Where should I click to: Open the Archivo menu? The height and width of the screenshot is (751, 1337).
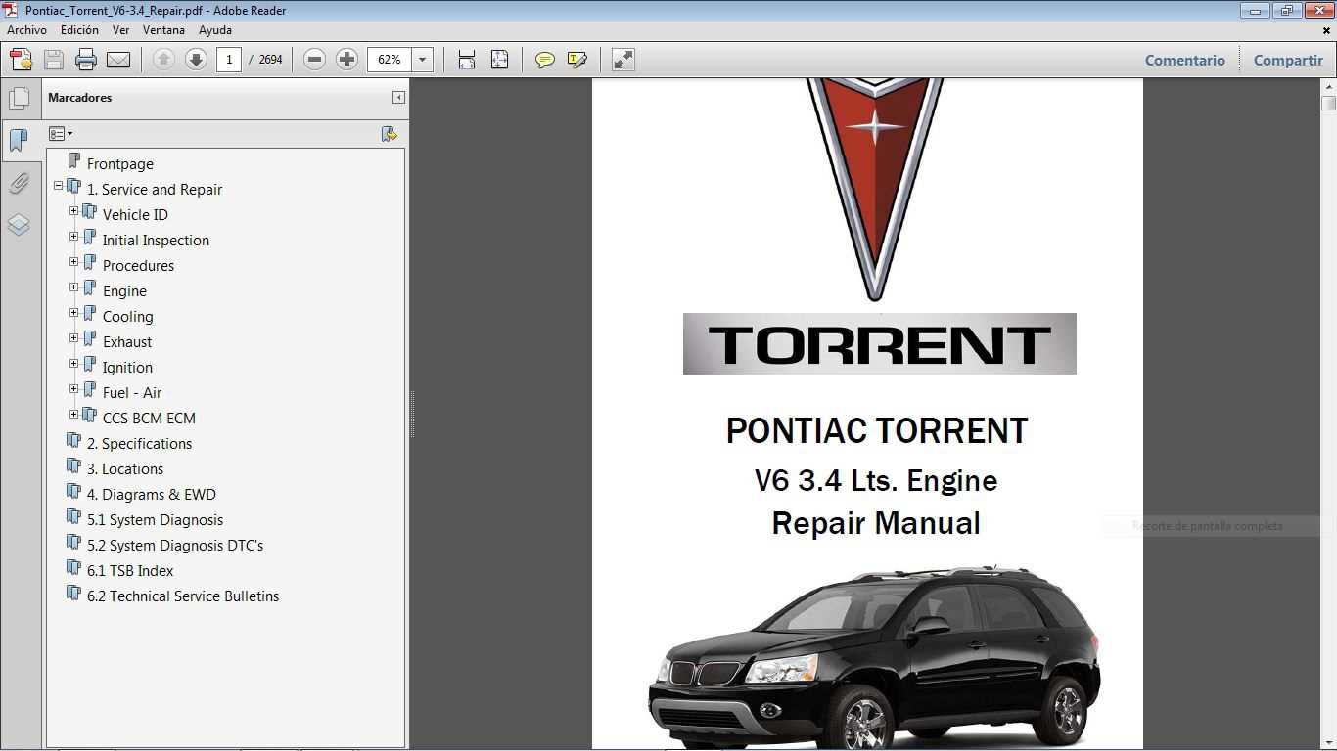point(26,30)
